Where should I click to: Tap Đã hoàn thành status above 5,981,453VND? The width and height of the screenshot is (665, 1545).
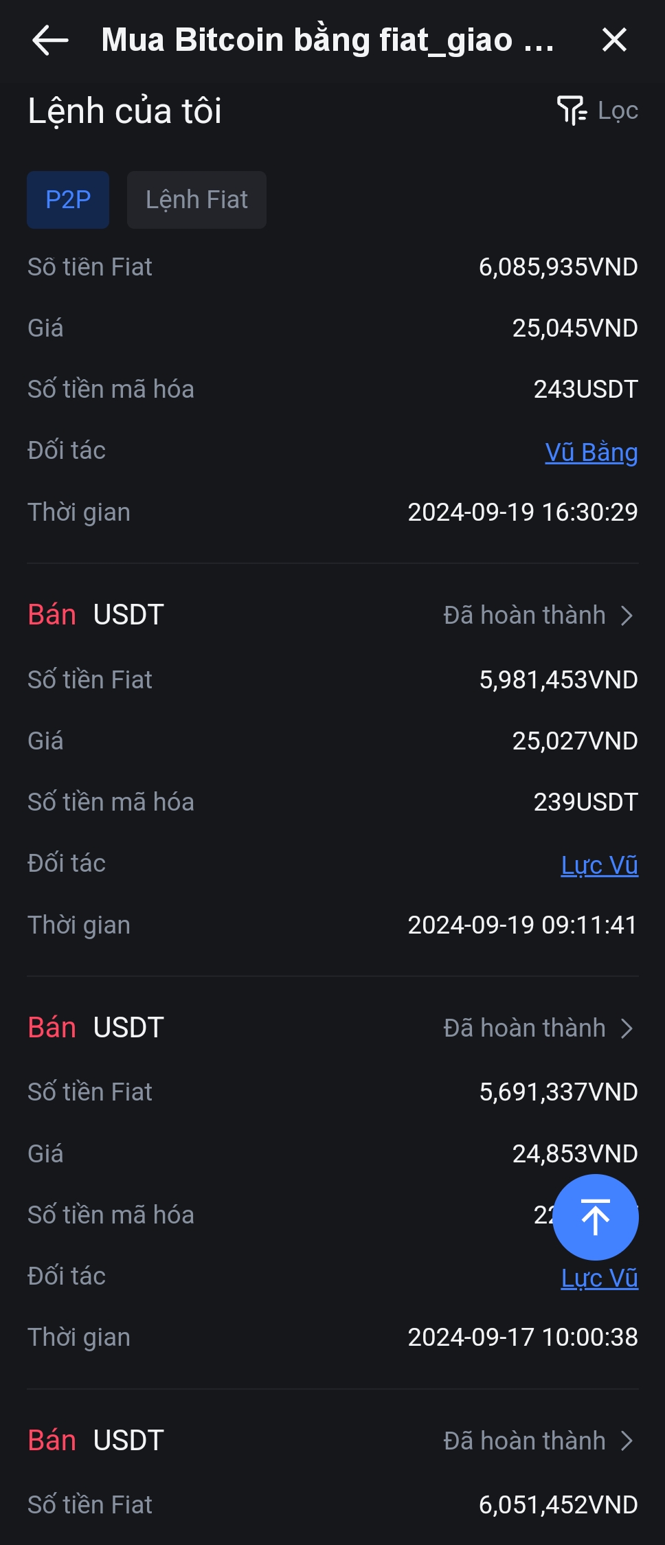point(524,616)
